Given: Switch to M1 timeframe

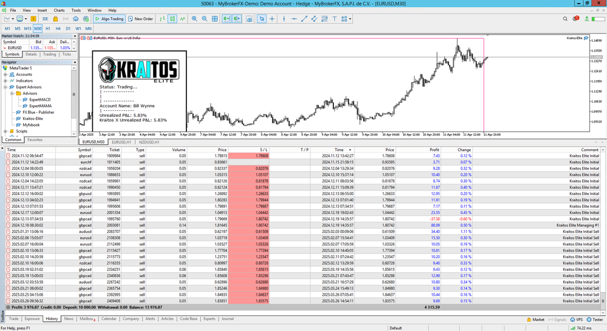Looking at the screenshot, I should click(7, 28).
